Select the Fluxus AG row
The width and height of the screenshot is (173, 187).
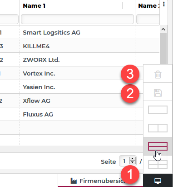point(71,114)
